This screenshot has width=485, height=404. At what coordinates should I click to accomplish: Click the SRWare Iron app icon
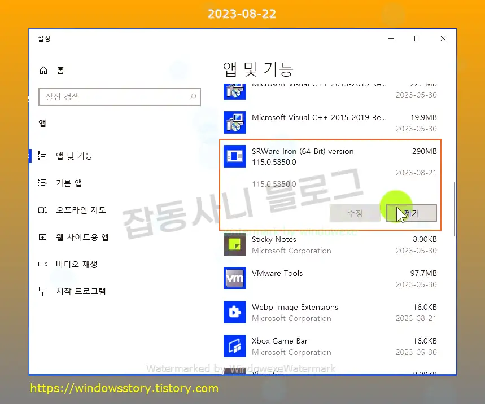click(235, 156)
